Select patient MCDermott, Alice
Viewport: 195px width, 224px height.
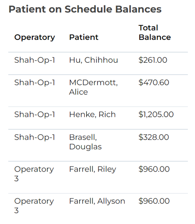coord(93,87)
